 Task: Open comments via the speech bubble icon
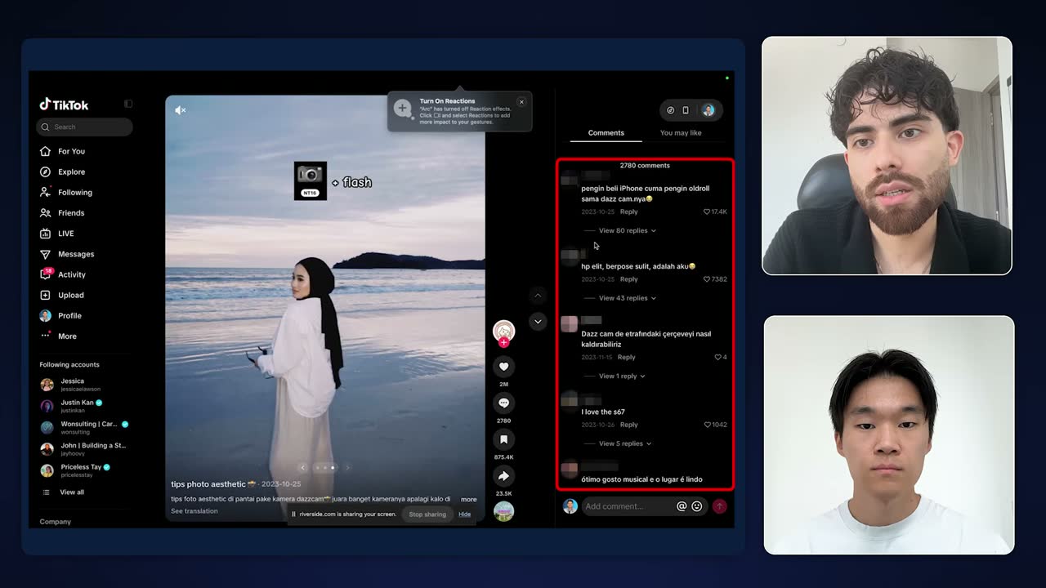(x=504, y=403)
